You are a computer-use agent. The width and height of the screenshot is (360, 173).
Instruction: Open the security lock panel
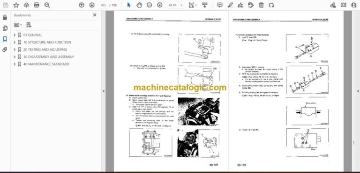(x=5, y=17)
